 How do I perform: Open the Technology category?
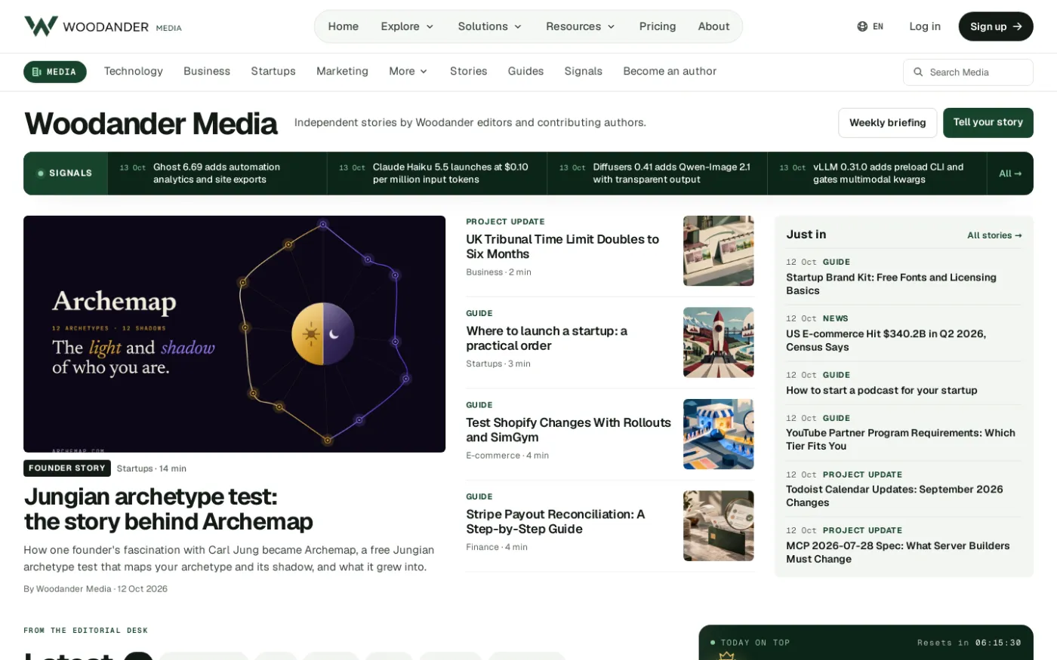coord(134,71)
